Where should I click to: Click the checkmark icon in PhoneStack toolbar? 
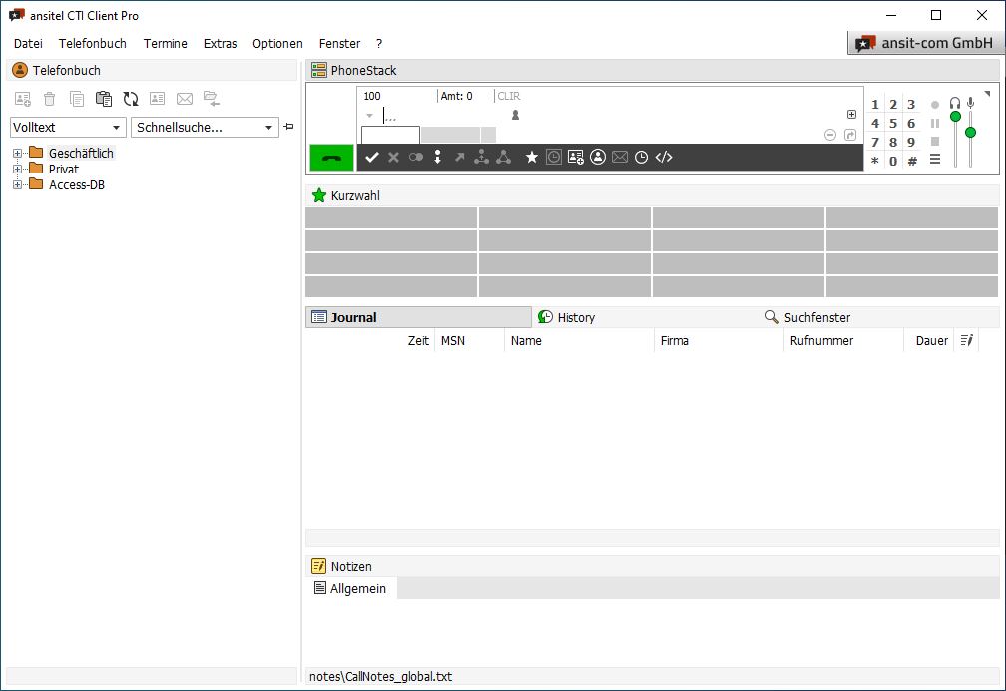[372, 157]
